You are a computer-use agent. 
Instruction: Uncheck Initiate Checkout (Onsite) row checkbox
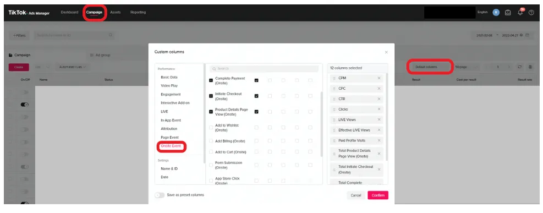[x=211, y=96]
